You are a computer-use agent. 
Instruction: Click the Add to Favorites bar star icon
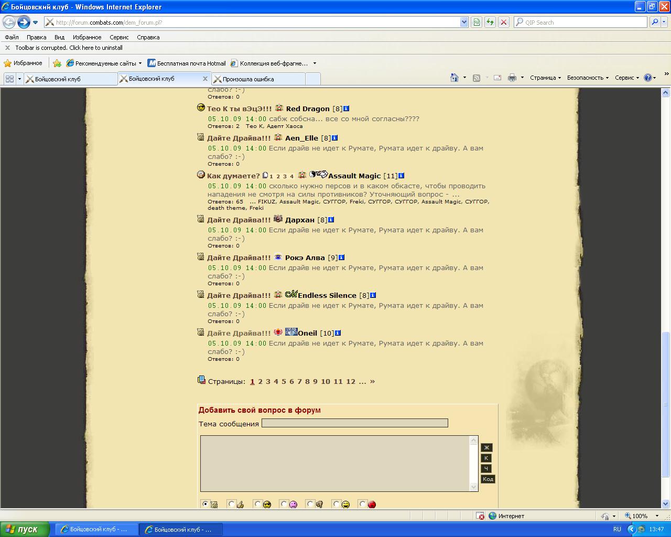click(57, 63)
